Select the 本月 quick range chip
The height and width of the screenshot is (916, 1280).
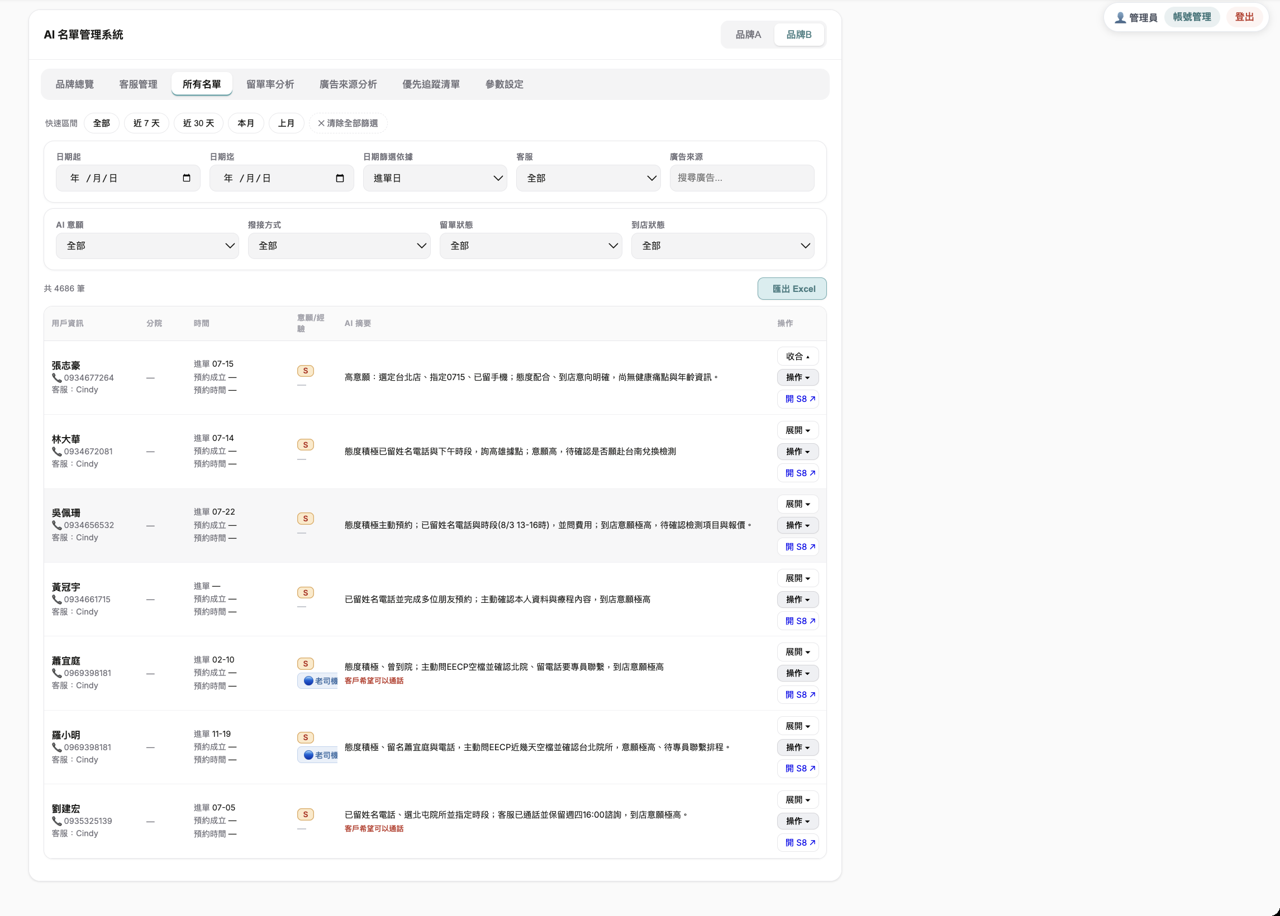[x=245, y=123]
